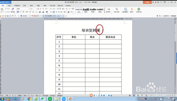Toggle Subscript X₂ formatting
This screenshot has height=101, width=177.
tap(33, 12)
